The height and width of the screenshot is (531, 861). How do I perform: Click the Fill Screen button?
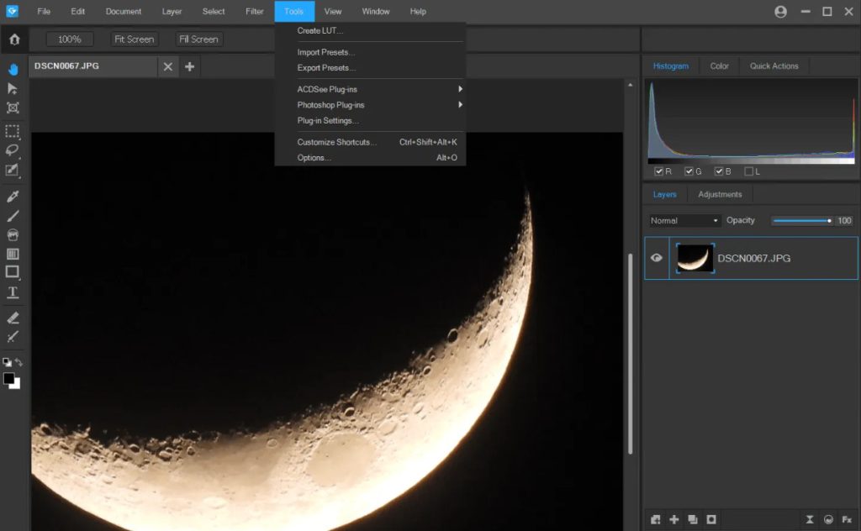click(x=198, y=39)
